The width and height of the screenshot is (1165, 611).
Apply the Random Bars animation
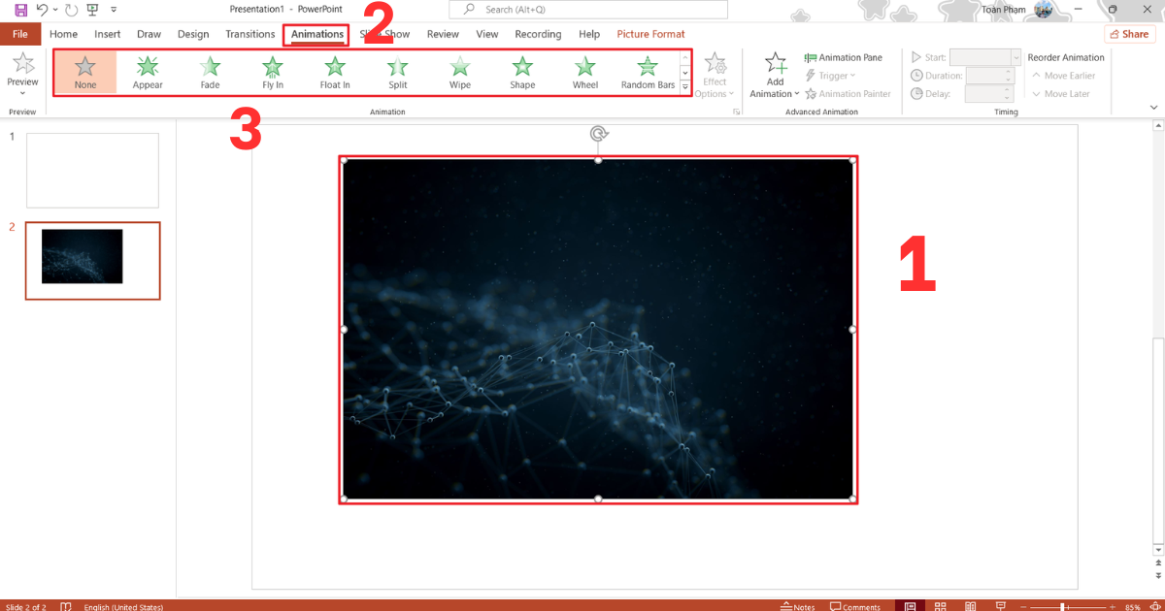[647, 70]
